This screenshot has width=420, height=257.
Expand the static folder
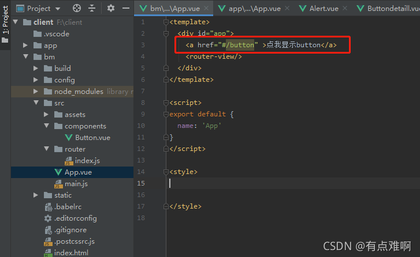(x=36, y=195)
